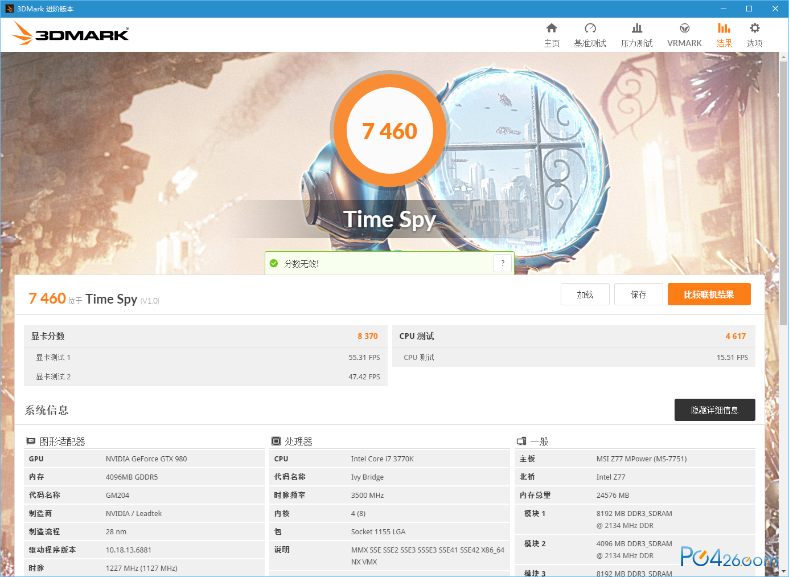Click the 3DMARK logo

(x=71, y=34)
